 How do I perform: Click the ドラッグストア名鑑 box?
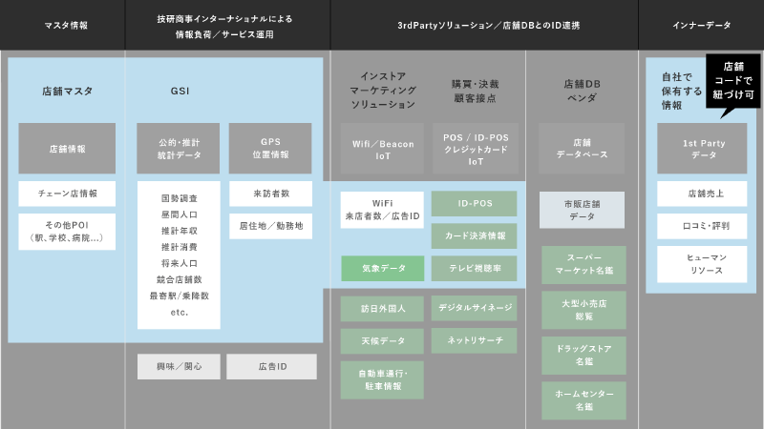(583, 356)
